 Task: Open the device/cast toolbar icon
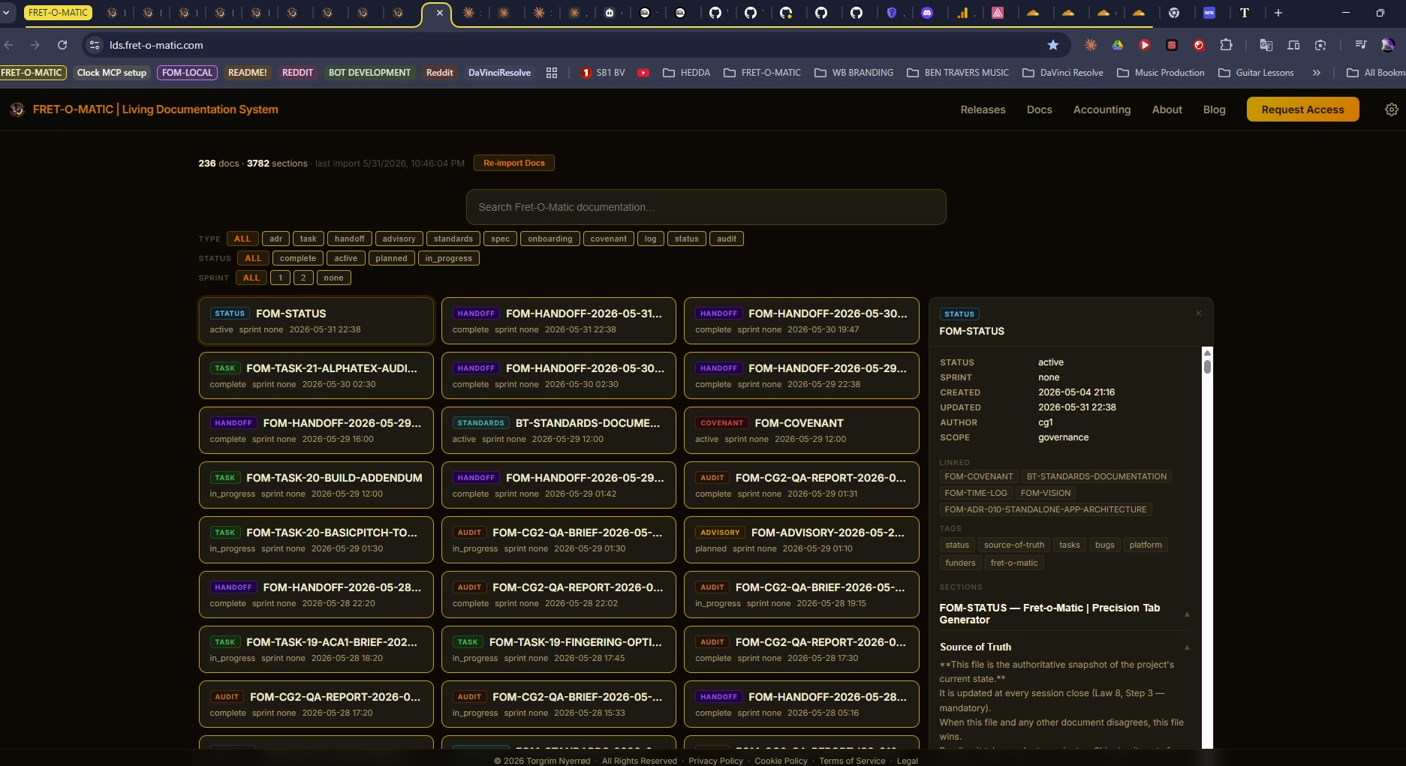pos(1293,45)
